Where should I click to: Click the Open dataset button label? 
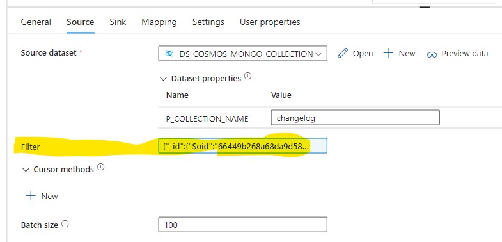363,54
